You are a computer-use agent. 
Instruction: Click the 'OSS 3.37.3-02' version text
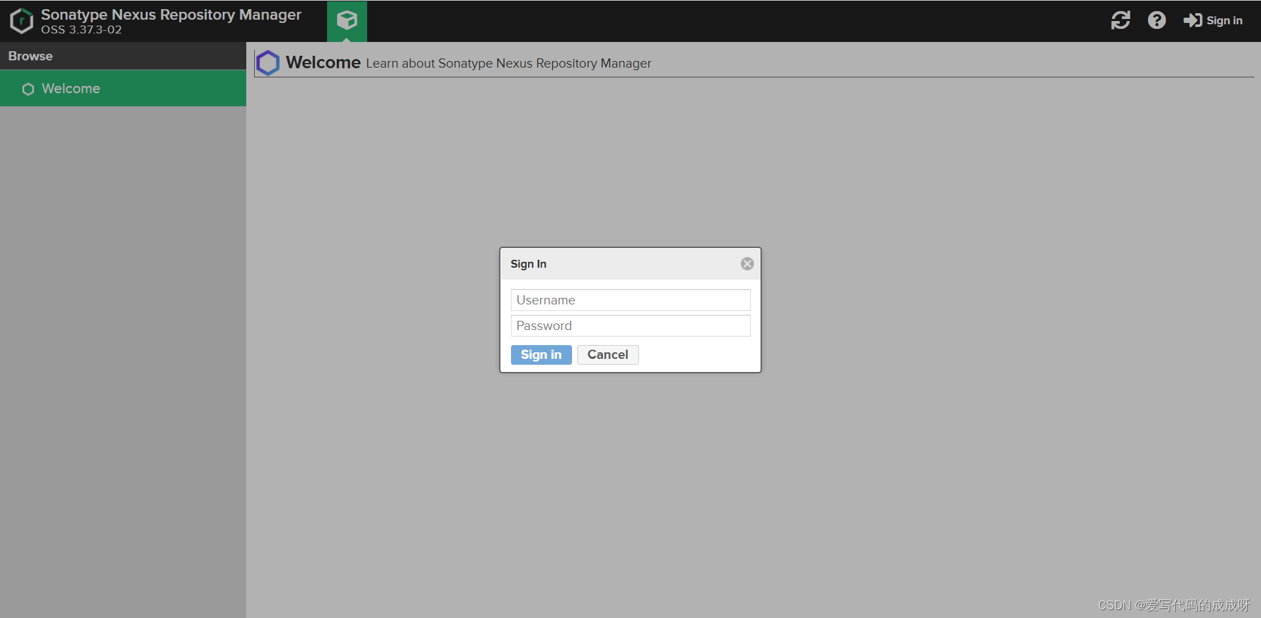click(x=81, y=30)
